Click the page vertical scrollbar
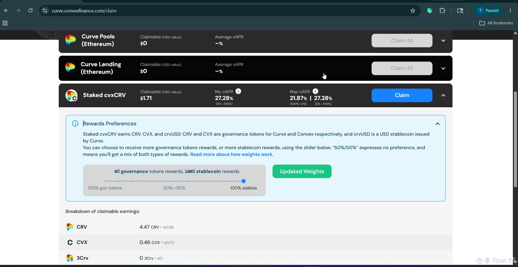 (x=515, y=139)
